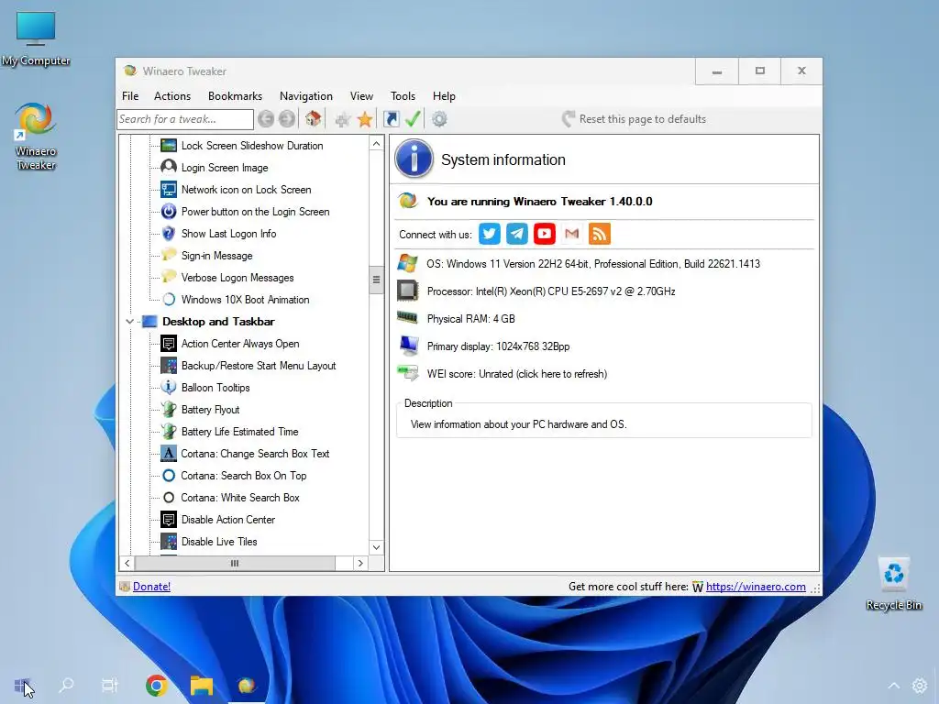Image resolution: width=939 pixels, height=704 pixels.
Task: Click the Processor info line
Action: [551, 291]
